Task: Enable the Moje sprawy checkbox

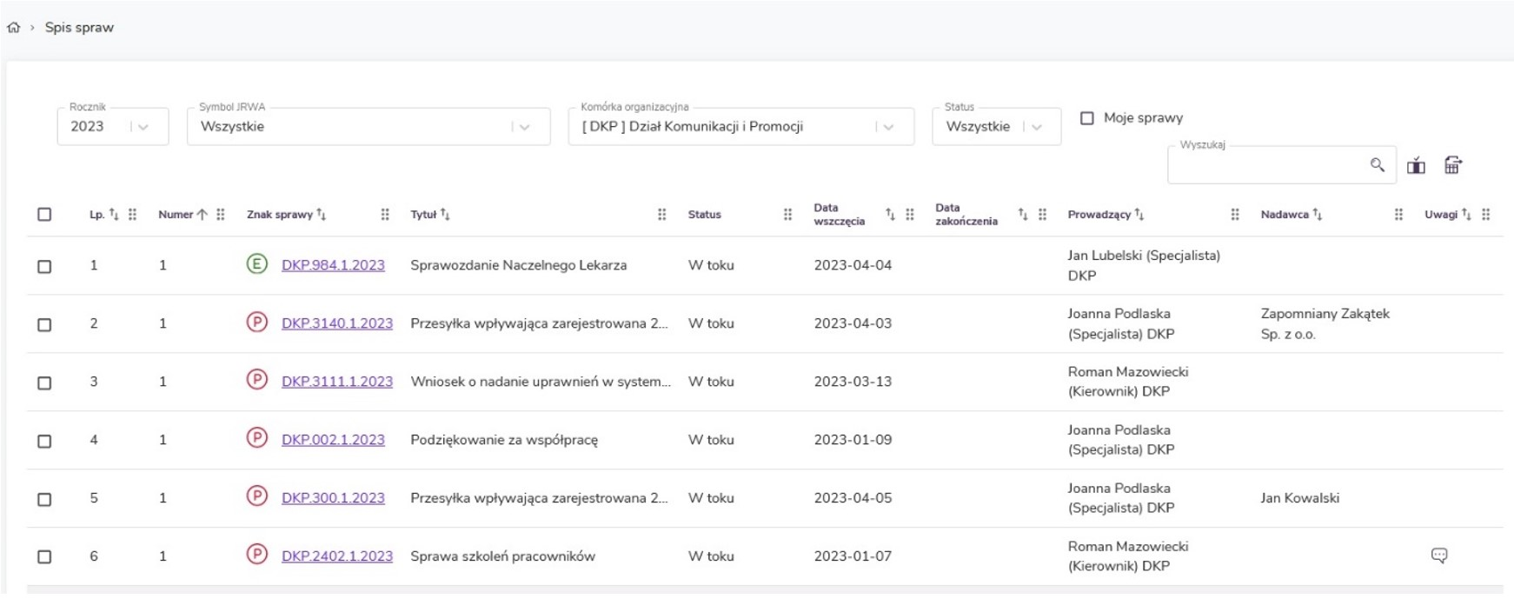Action: click(x=1087, y=118)
